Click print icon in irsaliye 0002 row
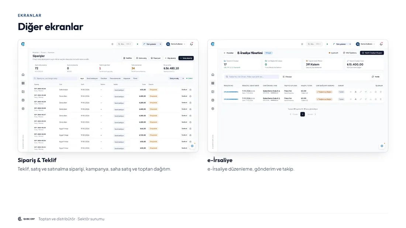406x228 pixels. tap(376, 92)
